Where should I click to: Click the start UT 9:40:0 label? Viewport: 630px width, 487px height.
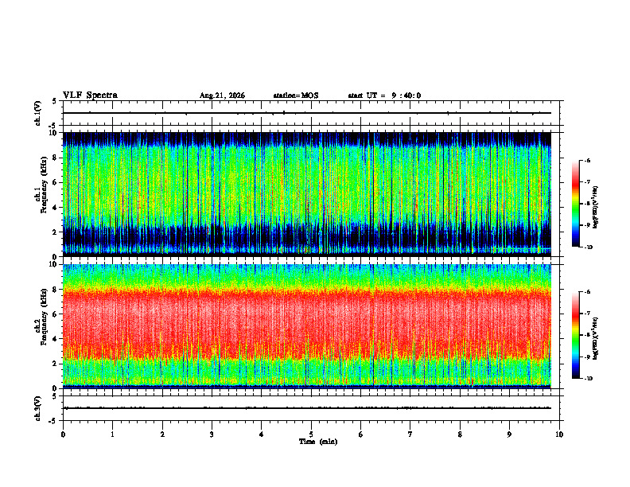point(384,95)
